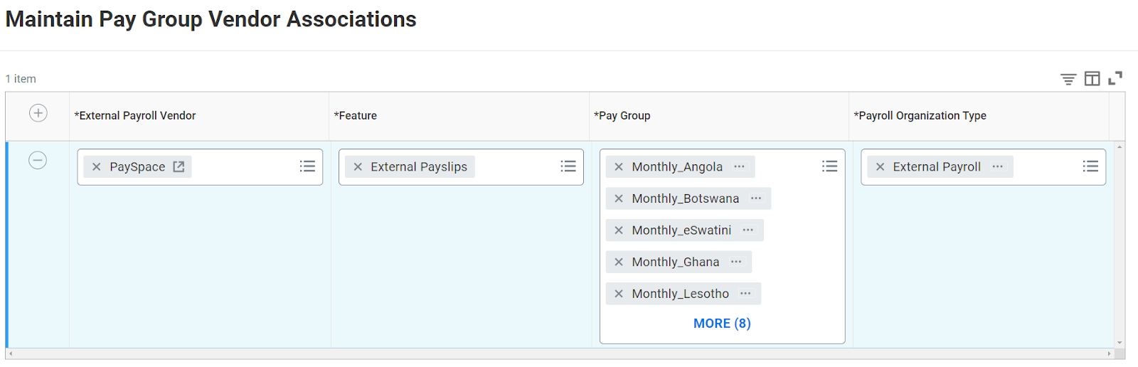Remove External Payroll organization type
The height and width of the screenshot is (367, 1138).
click(x=881, y=167)
